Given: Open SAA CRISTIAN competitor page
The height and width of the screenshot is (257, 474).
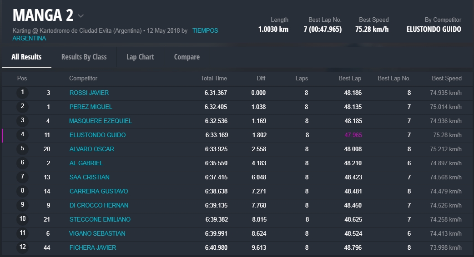Looking at the screenshot, I should tap(89, 177).
